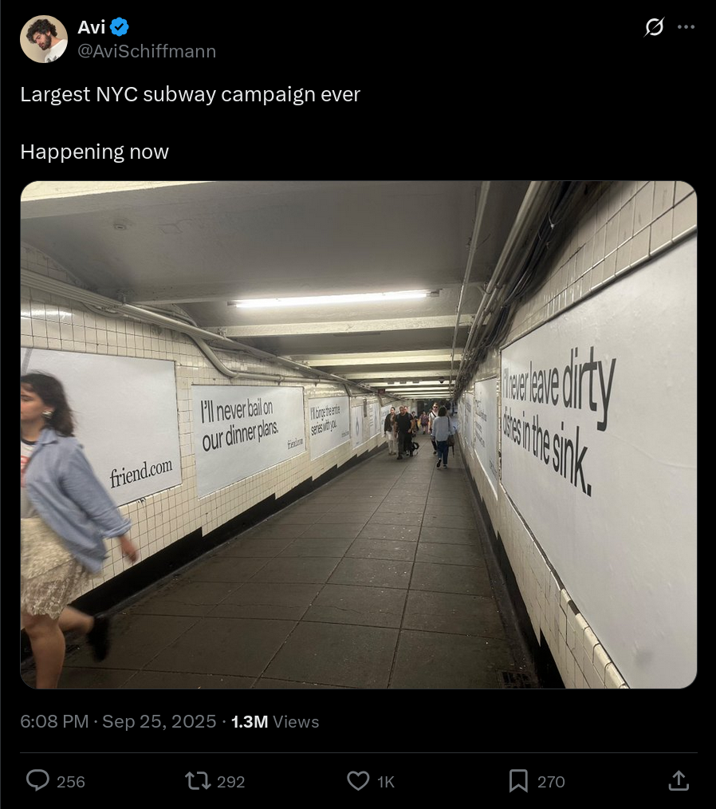Click the 6:08 PM timestamp link
716x809 pixels.
(54, 721)
